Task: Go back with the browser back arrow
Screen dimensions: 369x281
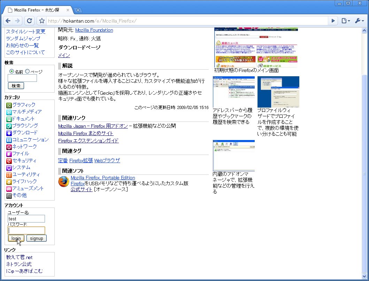Action: pyautogui.click(x=8, y=21)
